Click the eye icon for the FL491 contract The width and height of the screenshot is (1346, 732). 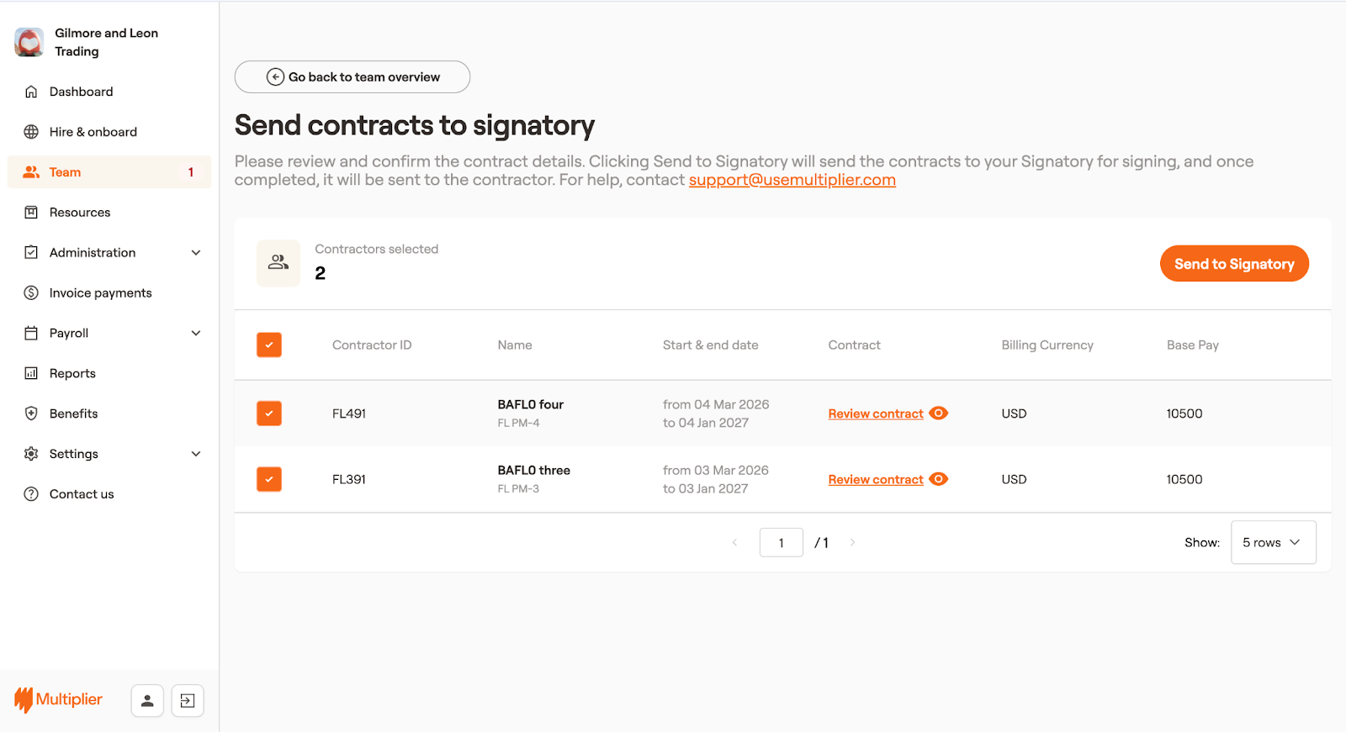[x=939, y=413]
